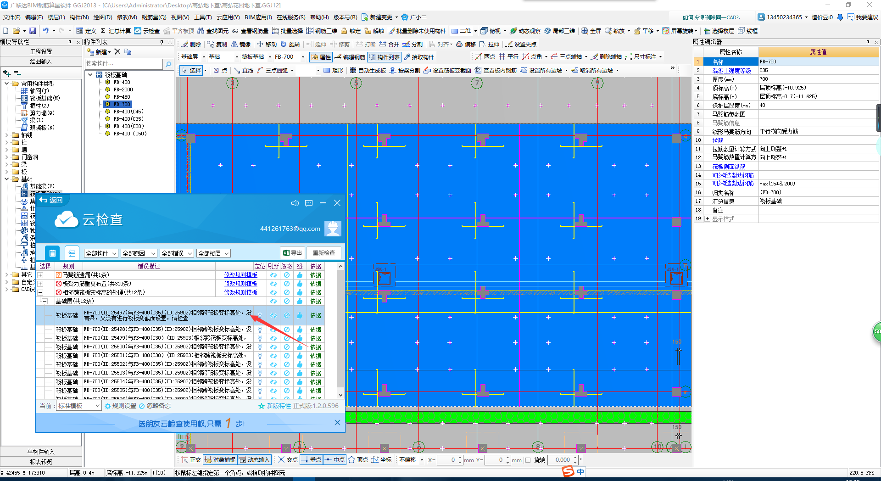
Task: Check the 旋转 rotate checkbox
Action: click(528, 460)
